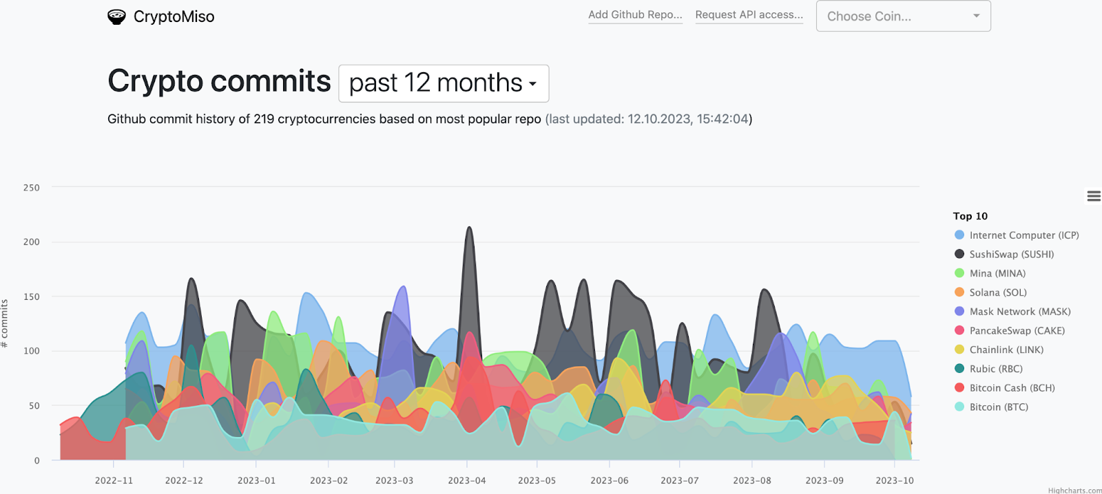1102x494 pixels.
Task: Click the Mina (MINA) legend dot
Action: [x=959, y=273]
